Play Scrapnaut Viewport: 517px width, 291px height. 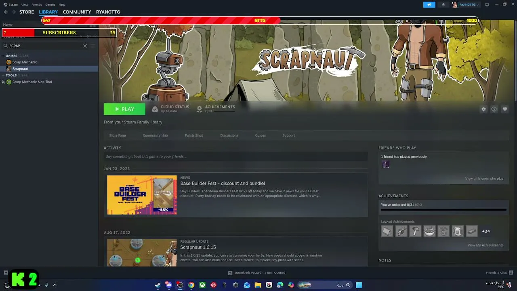pyautogui.click(x=124, y=109)
